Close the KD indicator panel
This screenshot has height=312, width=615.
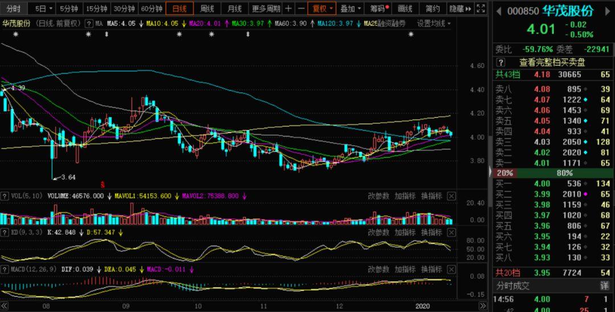(452, 232)
